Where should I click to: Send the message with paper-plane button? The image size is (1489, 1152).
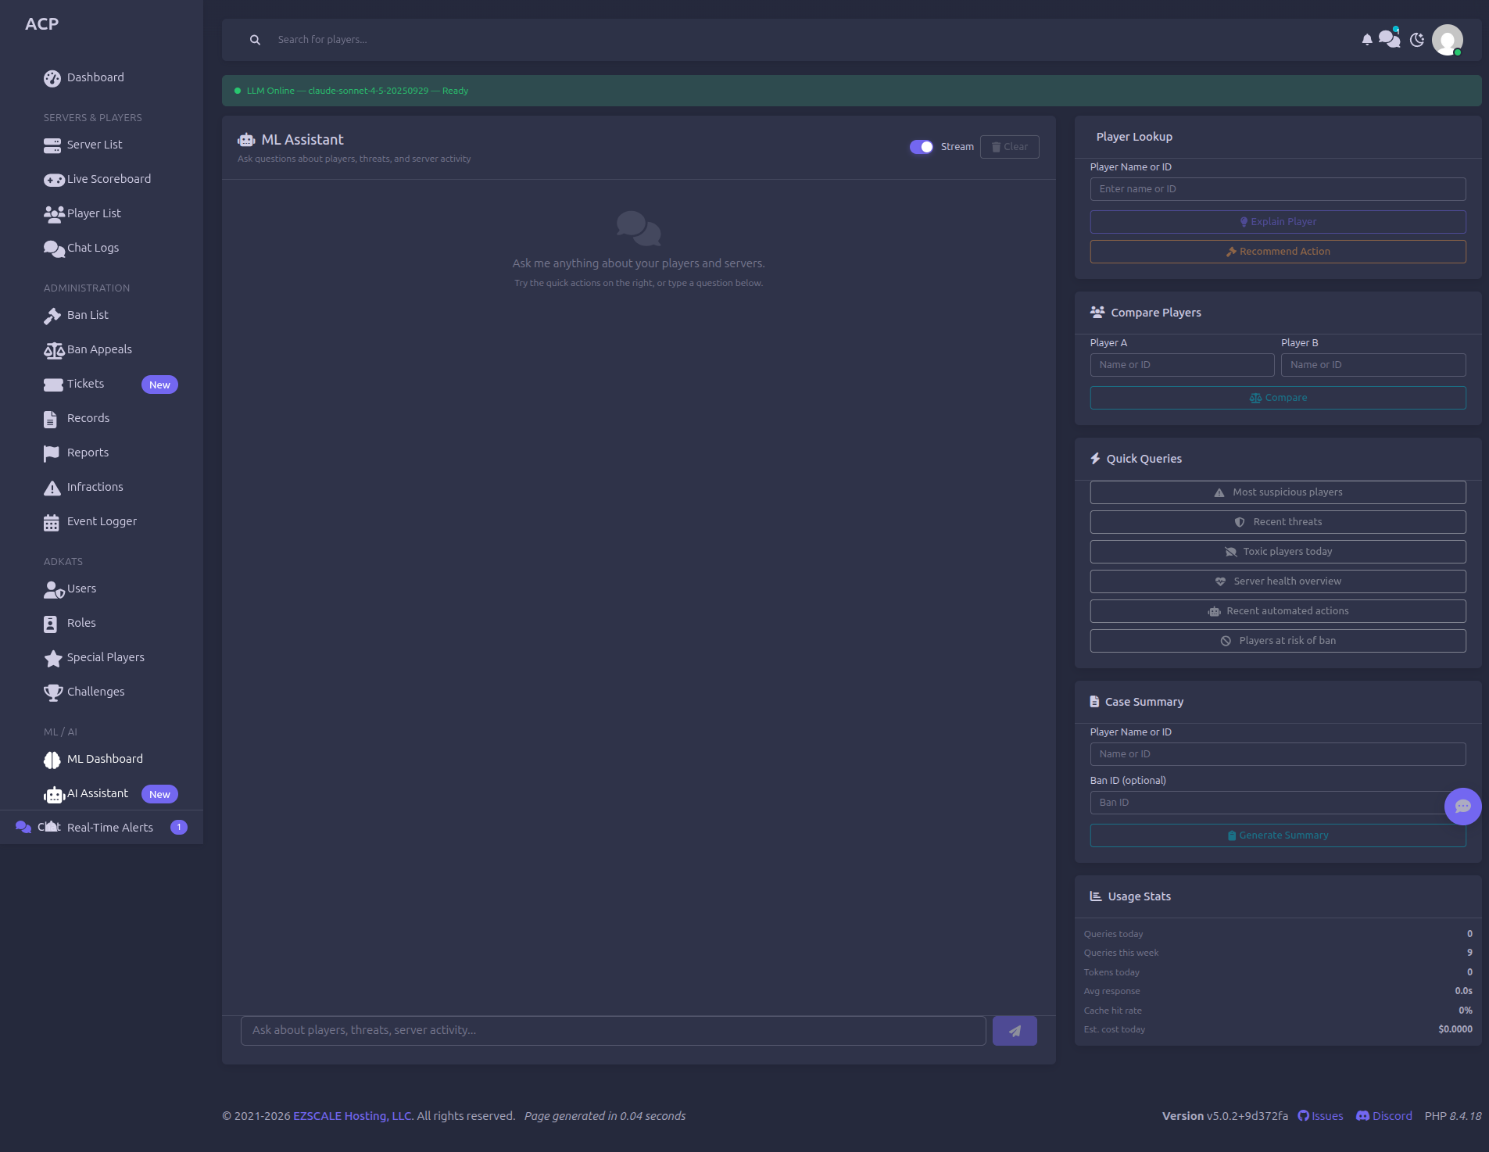1015,1031
